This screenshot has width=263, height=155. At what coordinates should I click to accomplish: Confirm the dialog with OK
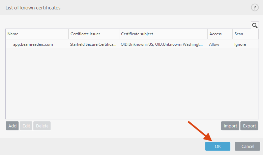pyautogui.click(x=217, y=146)
